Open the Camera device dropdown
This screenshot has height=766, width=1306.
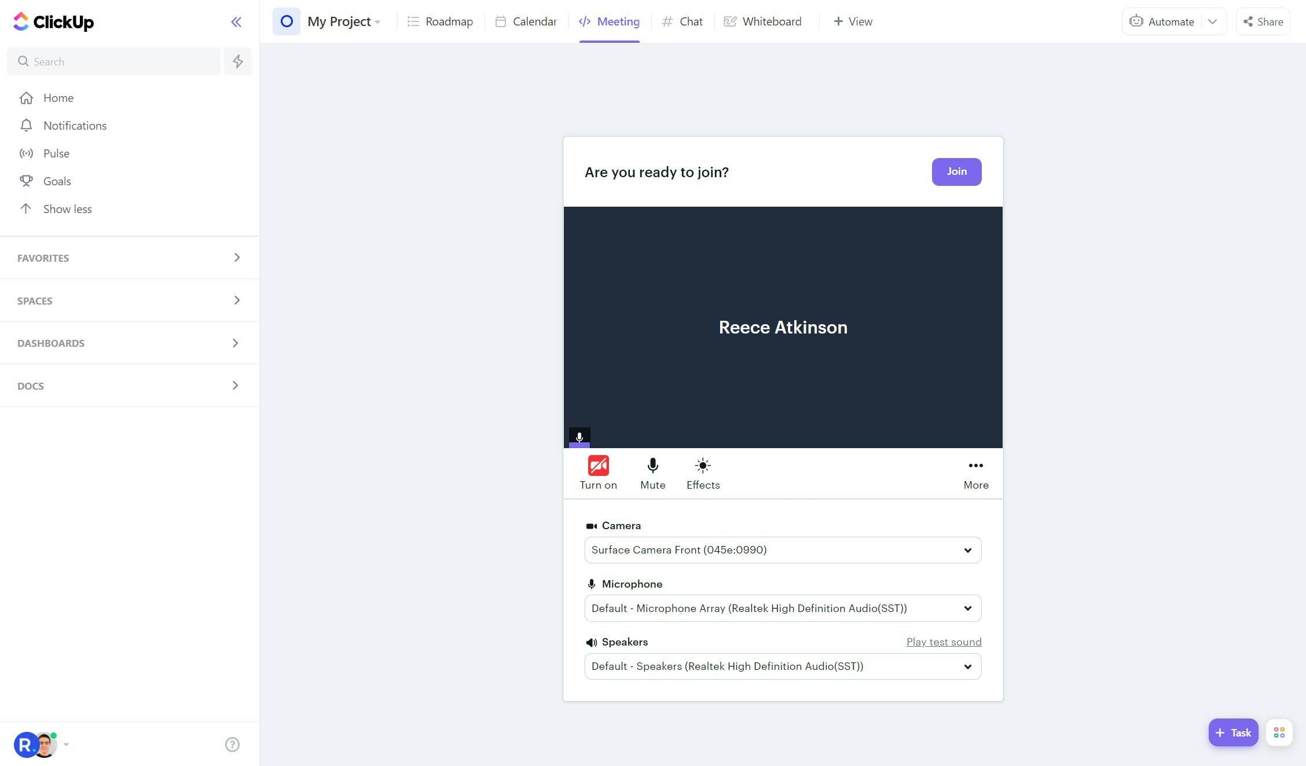[783, 550]
